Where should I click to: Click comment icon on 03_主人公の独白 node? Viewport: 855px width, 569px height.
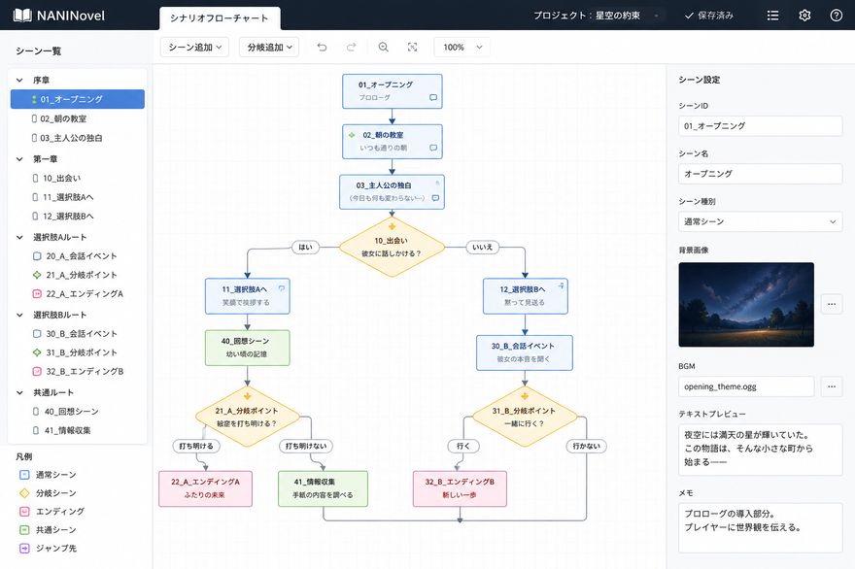pos(435,198)
